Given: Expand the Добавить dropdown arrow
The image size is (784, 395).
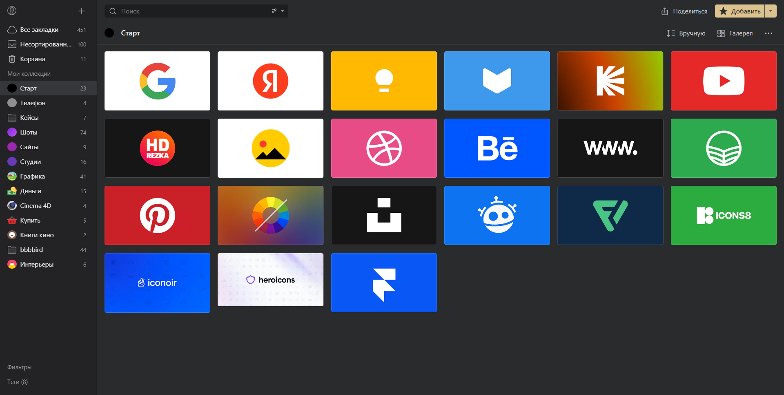Looking at the screenshot, I should pos(771,11).
